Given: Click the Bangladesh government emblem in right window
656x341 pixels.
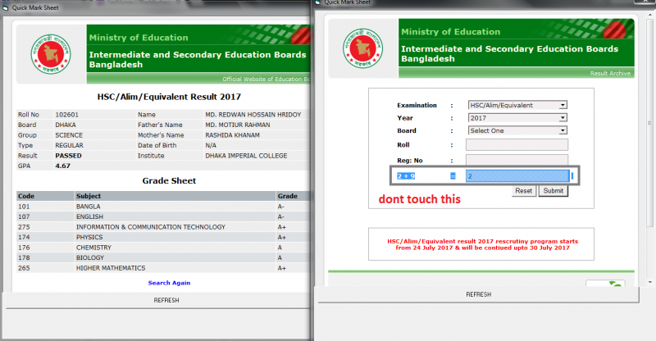Looking at the screenshot, I should (x=362, y=48).
